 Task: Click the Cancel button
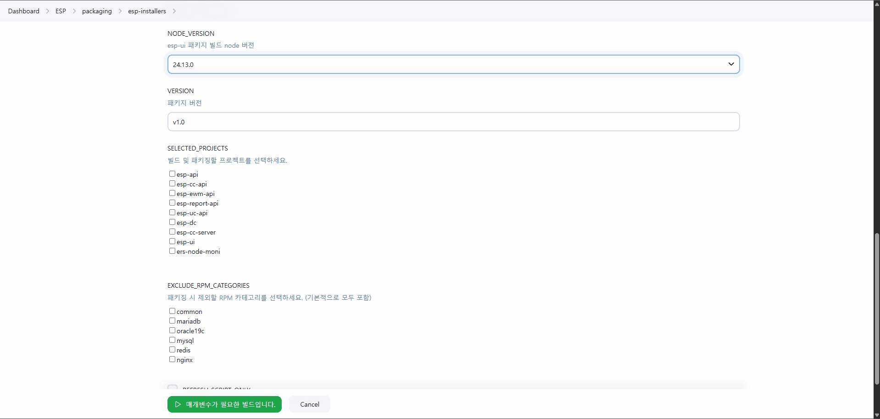pos(310,404)
